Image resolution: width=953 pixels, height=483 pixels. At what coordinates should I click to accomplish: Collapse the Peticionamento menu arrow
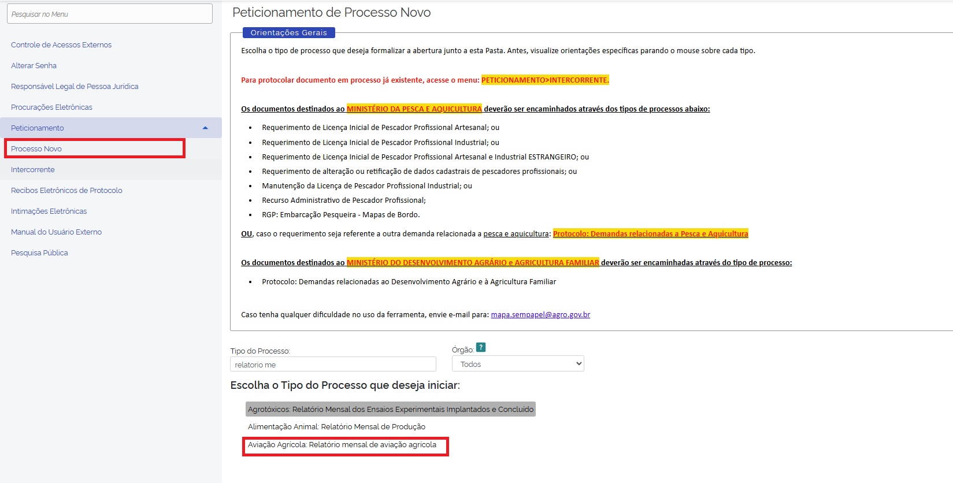pyautogui.click(x=205, y=128)
